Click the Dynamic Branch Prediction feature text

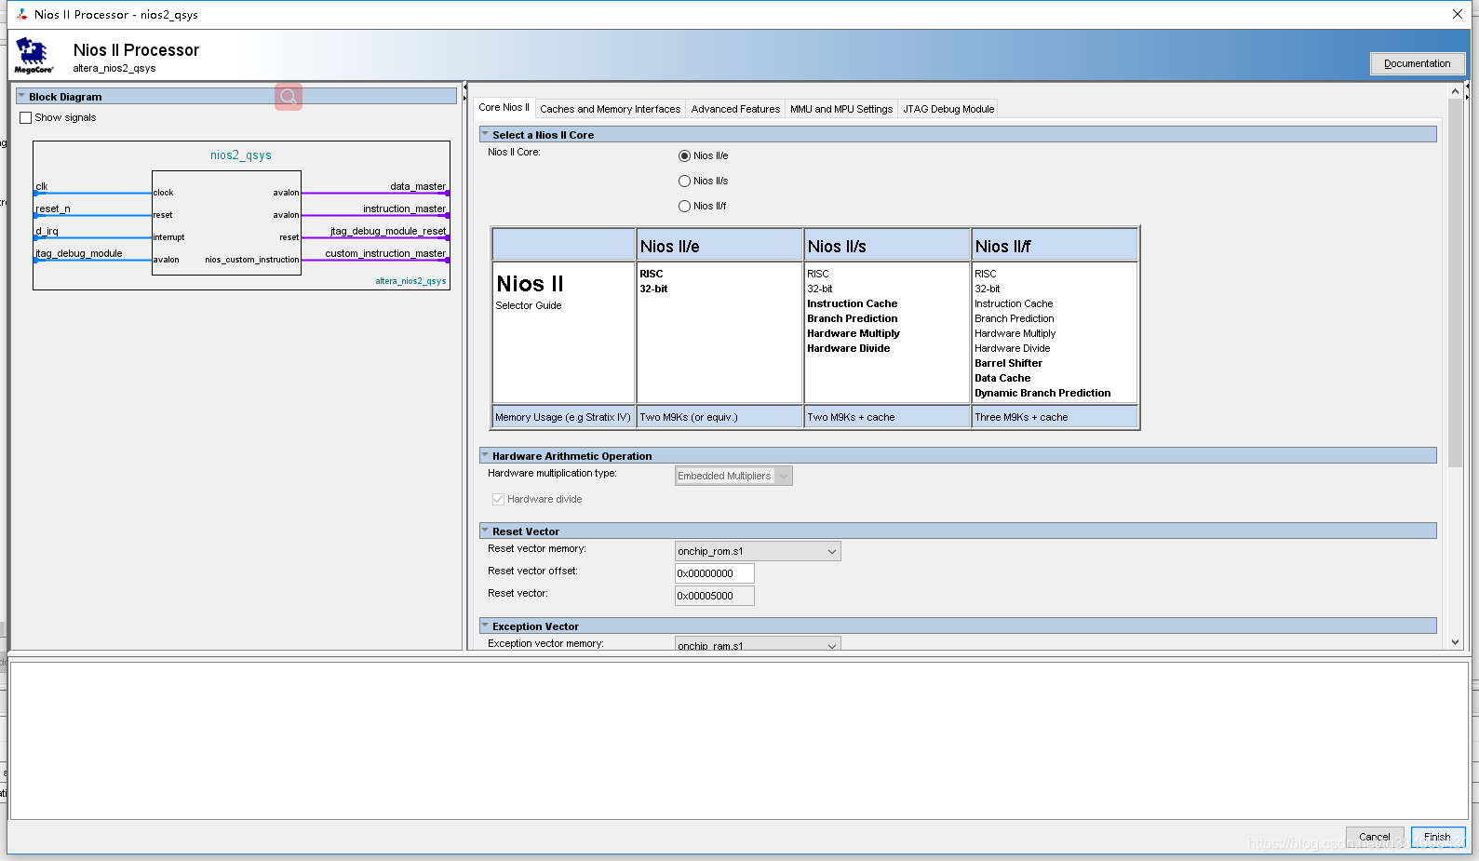[1042, 393]
